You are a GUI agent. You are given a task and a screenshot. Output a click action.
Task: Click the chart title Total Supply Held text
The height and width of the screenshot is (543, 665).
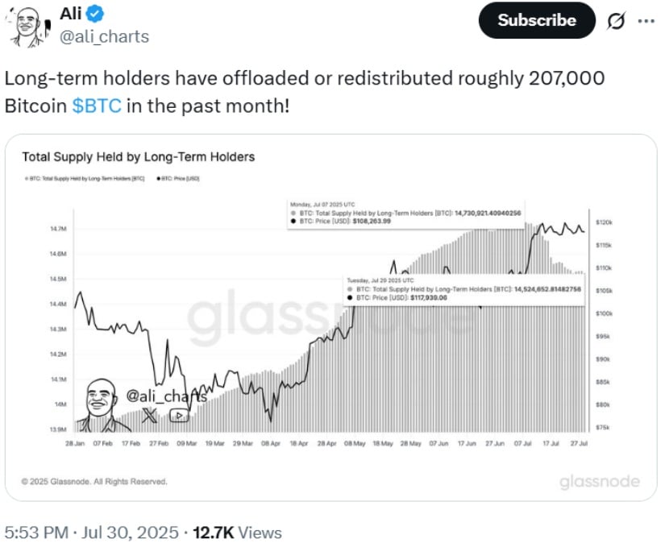[139, 157]
